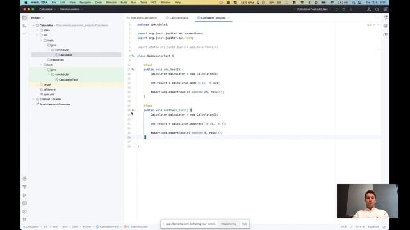Expand the target folder
This screenshot has height=230, width=410.
point(37,84)
